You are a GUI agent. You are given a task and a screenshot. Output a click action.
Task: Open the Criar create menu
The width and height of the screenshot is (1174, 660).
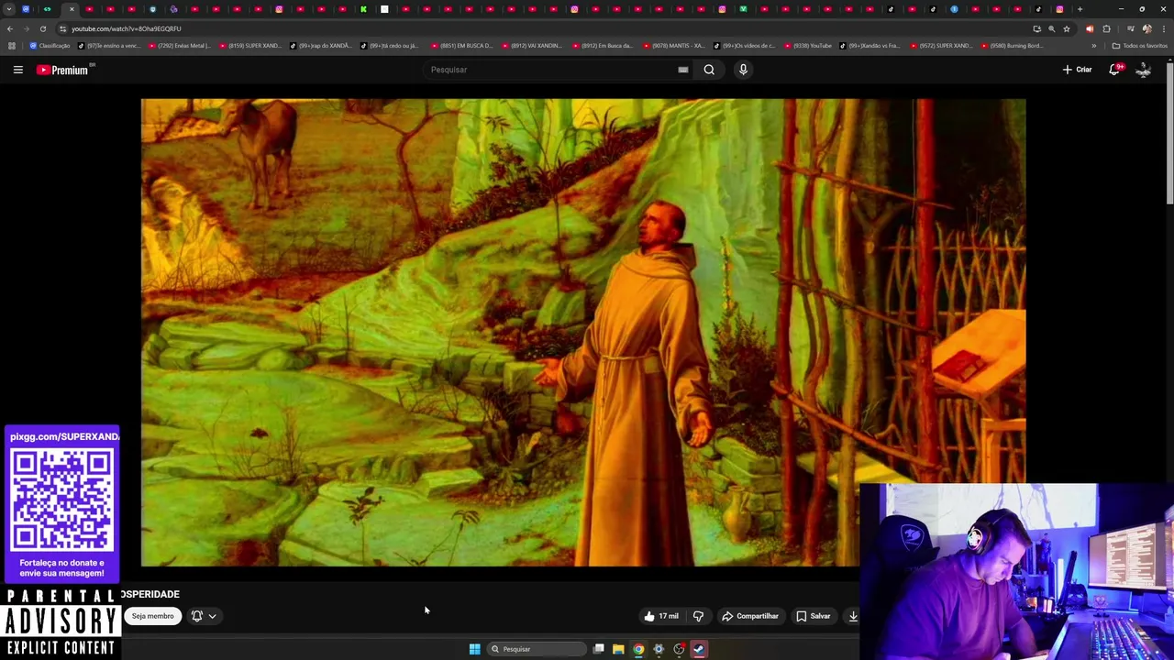click(1077, 70)
